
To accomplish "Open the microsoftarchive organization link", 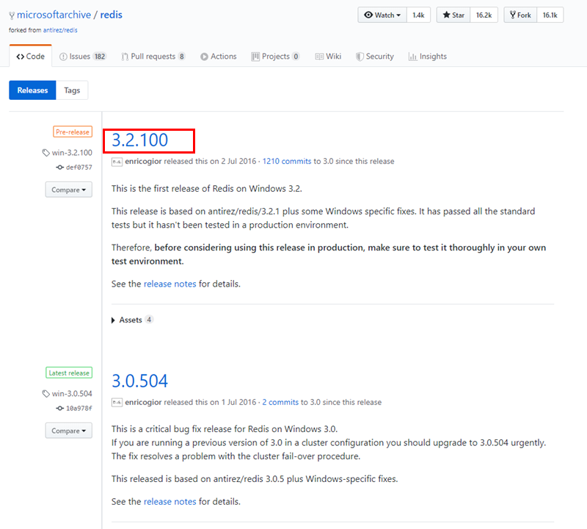I will (x=54, y=15).
